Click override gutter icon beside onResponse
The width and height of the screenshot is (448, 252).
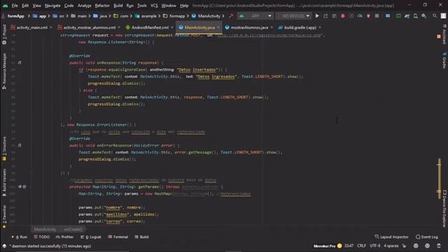click(x=20, y=62)
